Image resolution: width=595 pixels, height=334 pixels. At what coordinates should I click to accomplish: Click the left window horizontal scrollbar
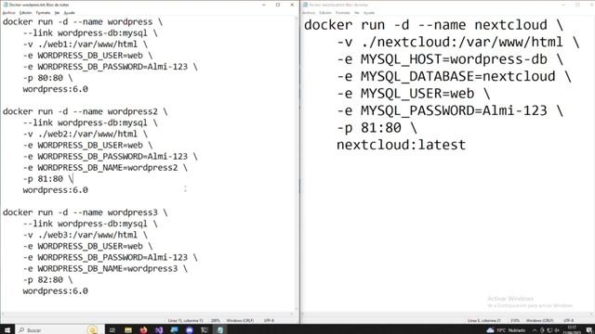pos(148,315)
